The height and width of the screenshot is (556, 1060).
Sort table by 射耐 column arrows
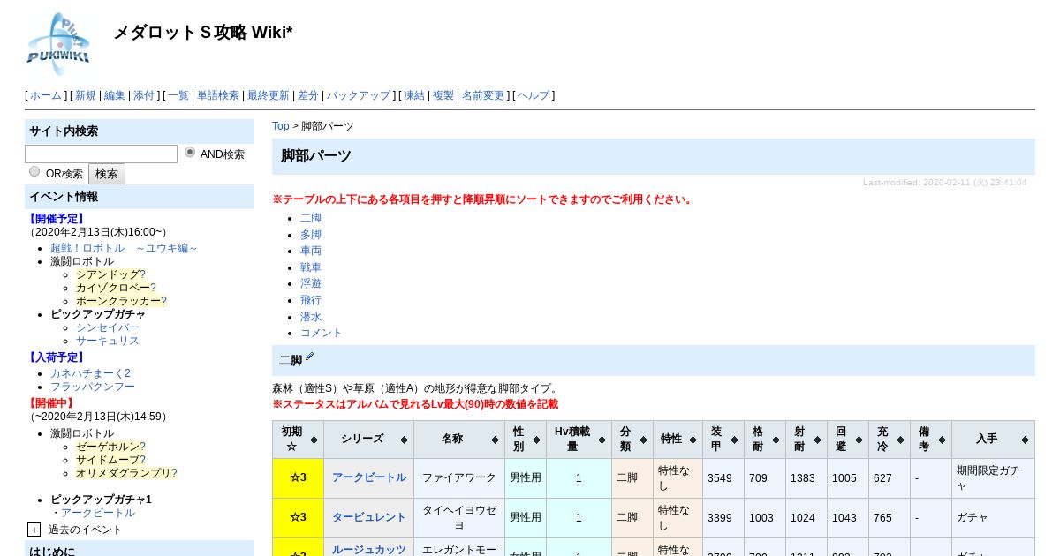pyautogui.click(x=817, y=440)
